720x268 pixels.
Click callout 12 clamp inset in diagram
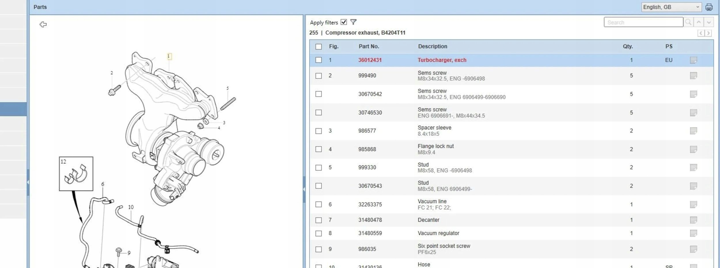76,174
